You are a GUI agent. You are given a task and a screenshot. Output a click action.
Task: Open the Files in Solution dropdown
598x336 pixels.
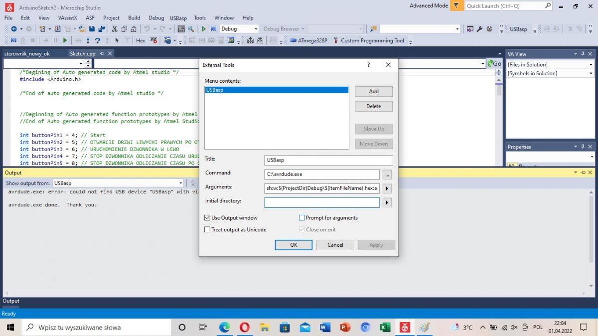[x=591, y=65]
